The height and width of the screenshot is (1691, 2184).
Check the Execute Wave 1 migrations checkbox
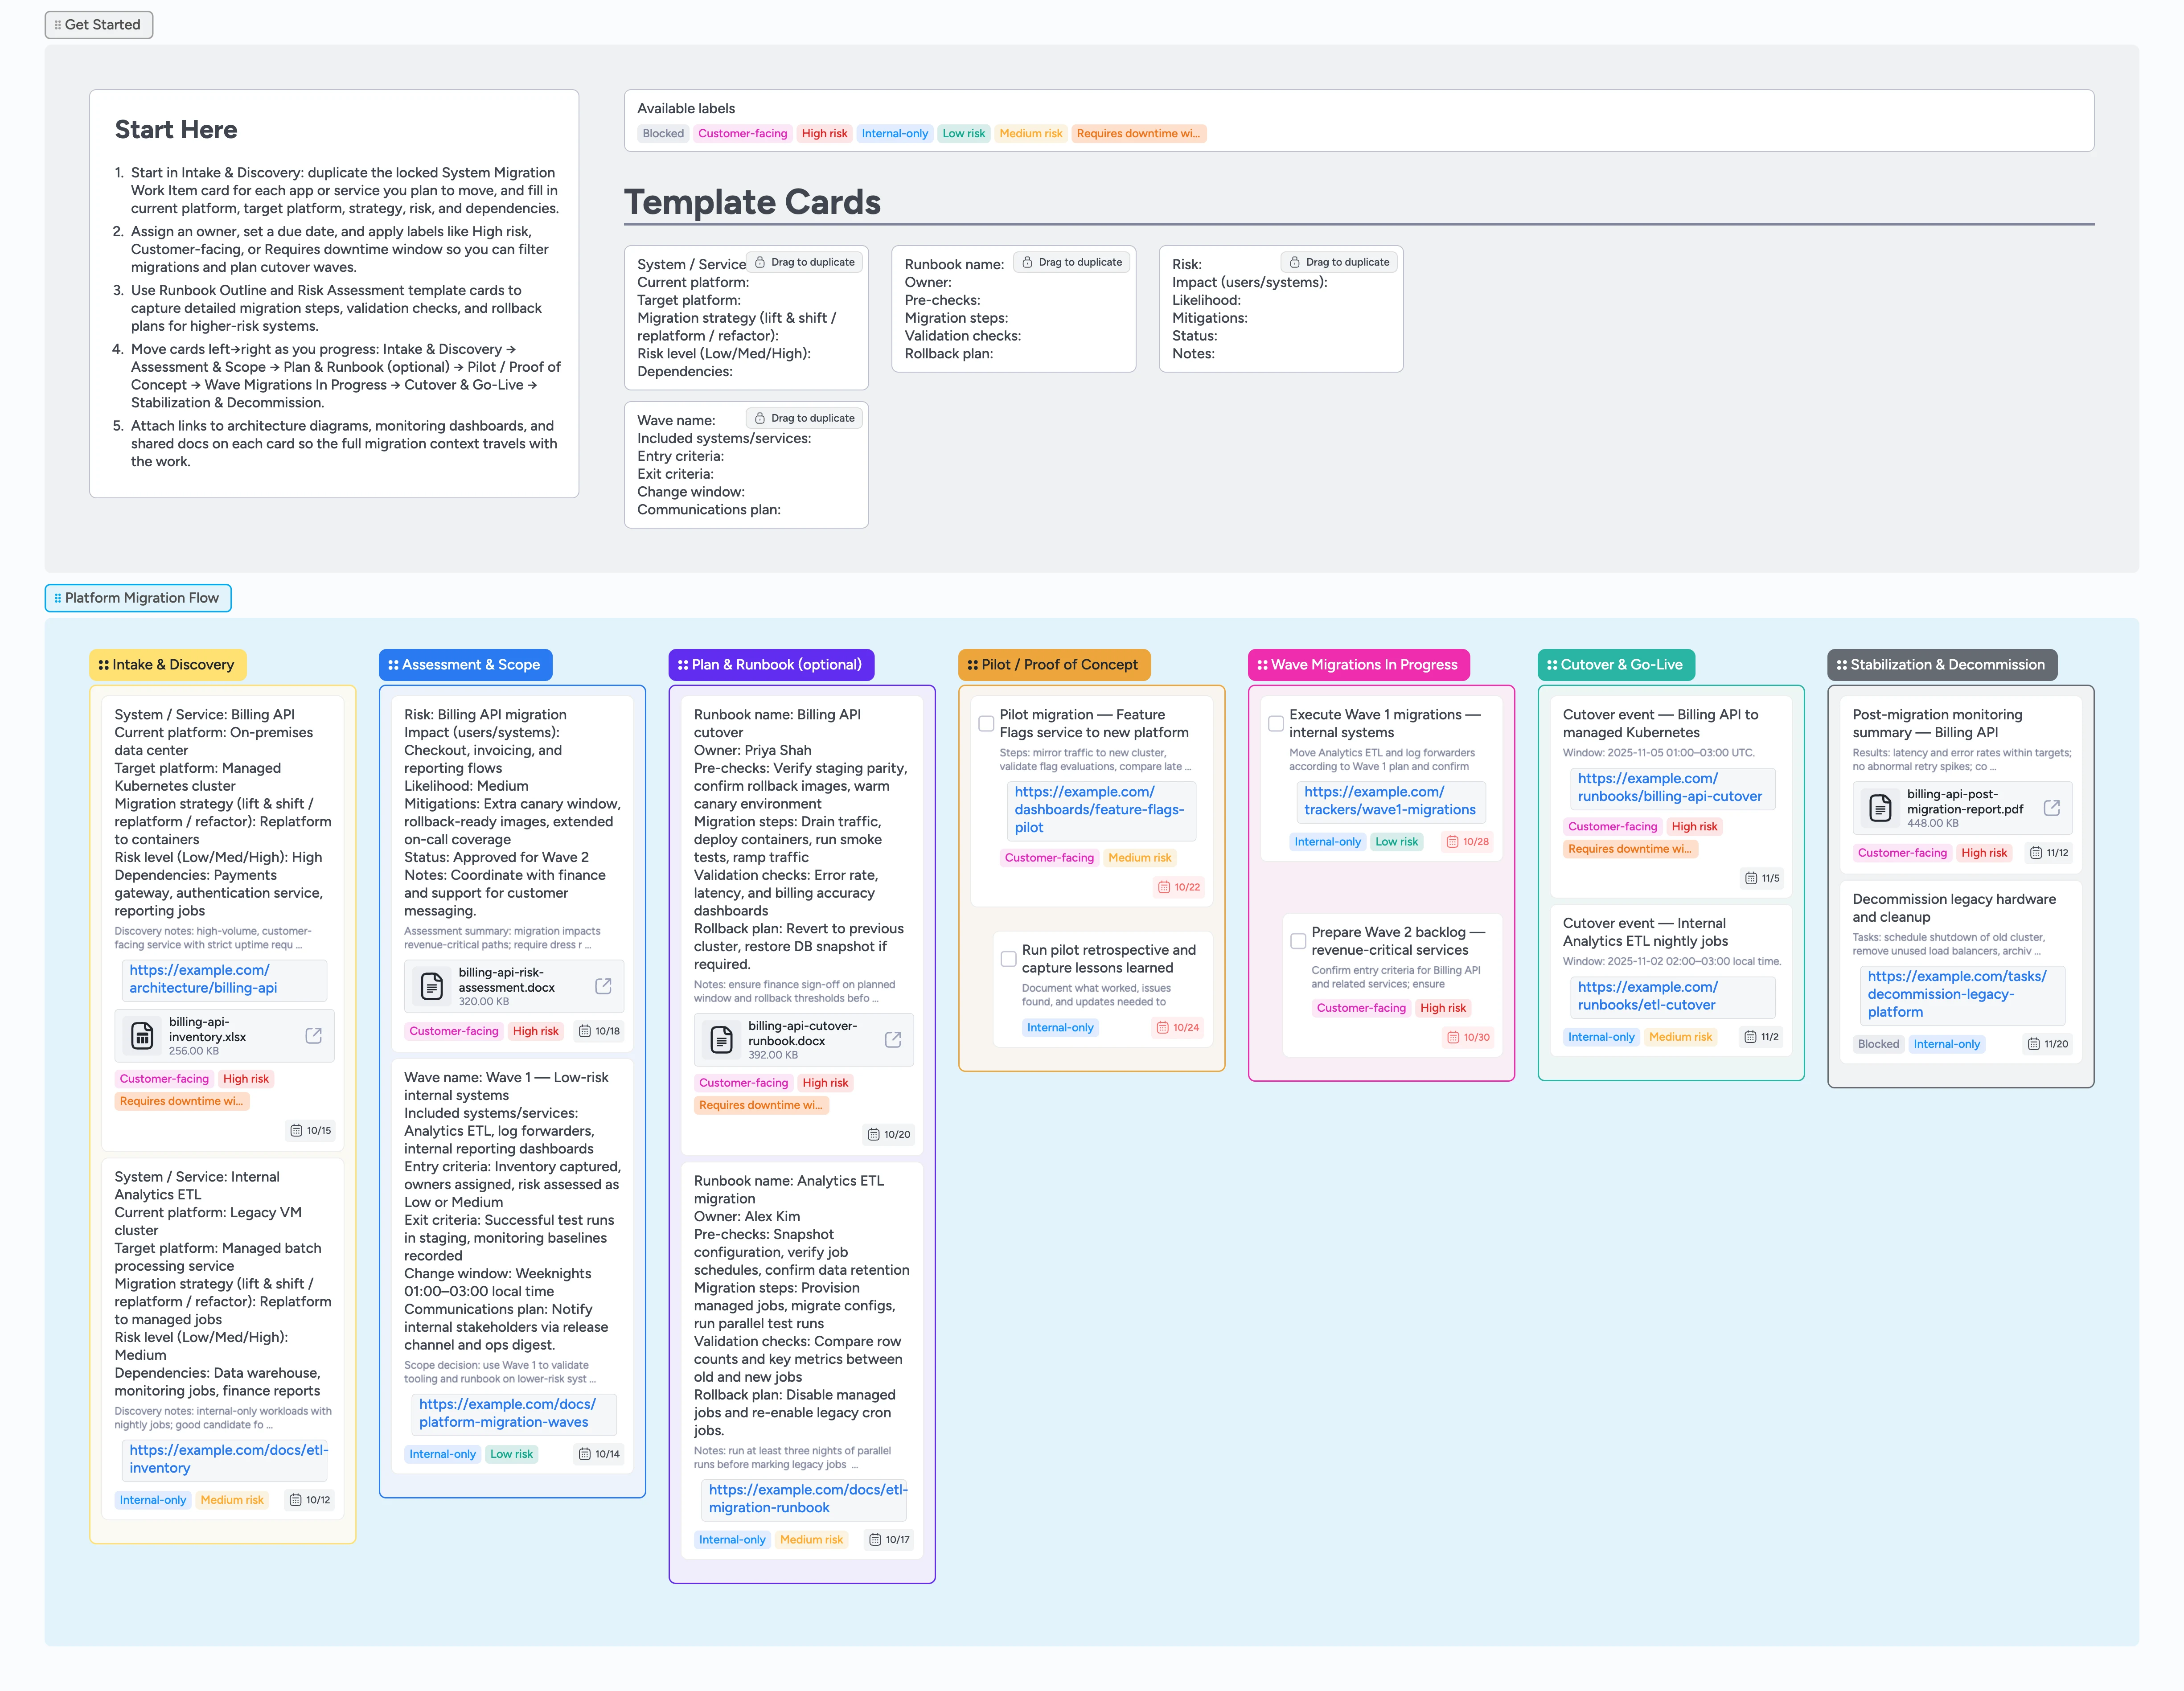[1276, 722]
